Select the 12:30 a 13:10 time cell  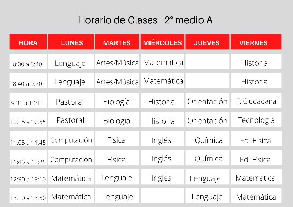(x=28, y=179)
